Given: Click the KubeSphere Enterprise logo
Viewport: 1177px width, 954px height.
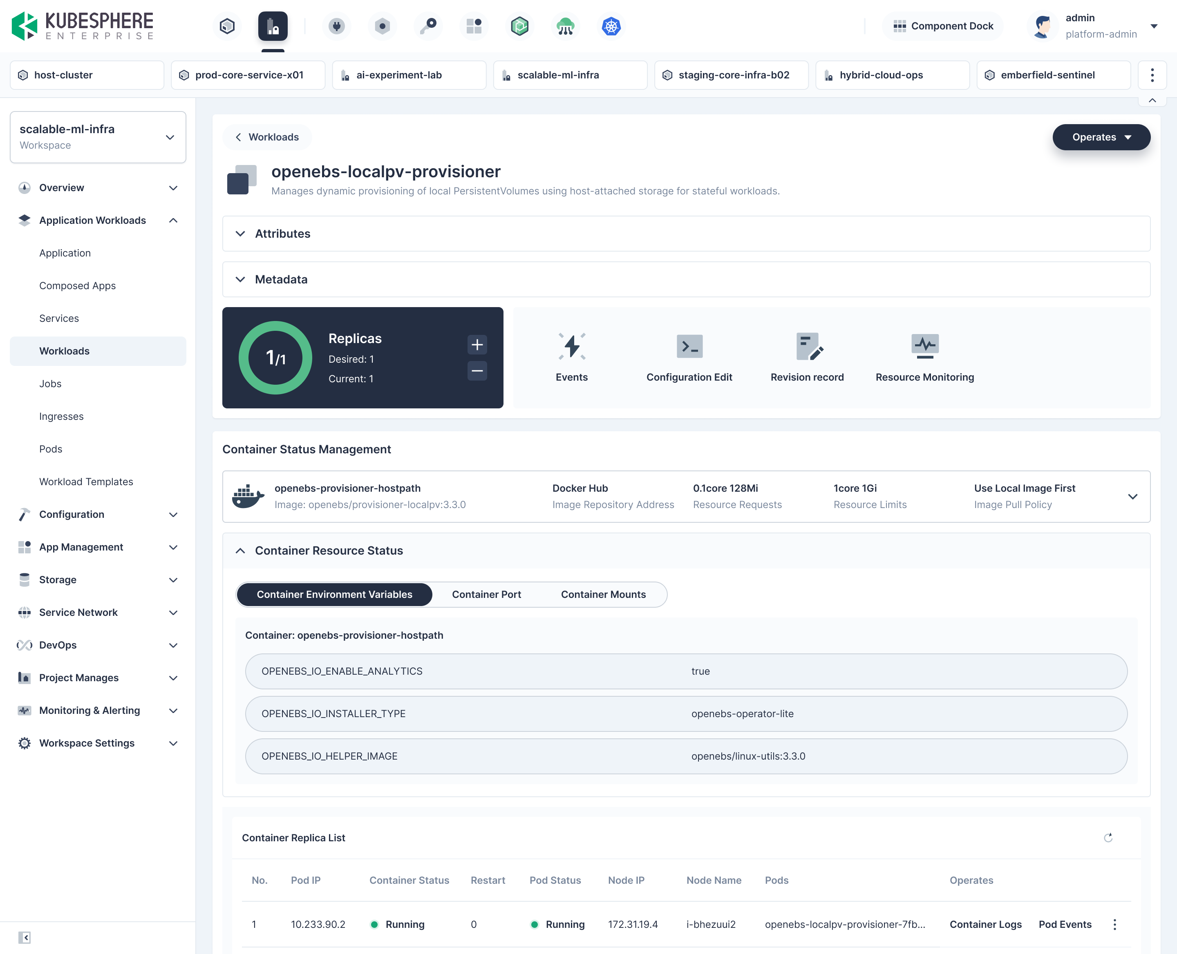Looking at the screenshot, I should pyautogui.click(x=83, y=26).
